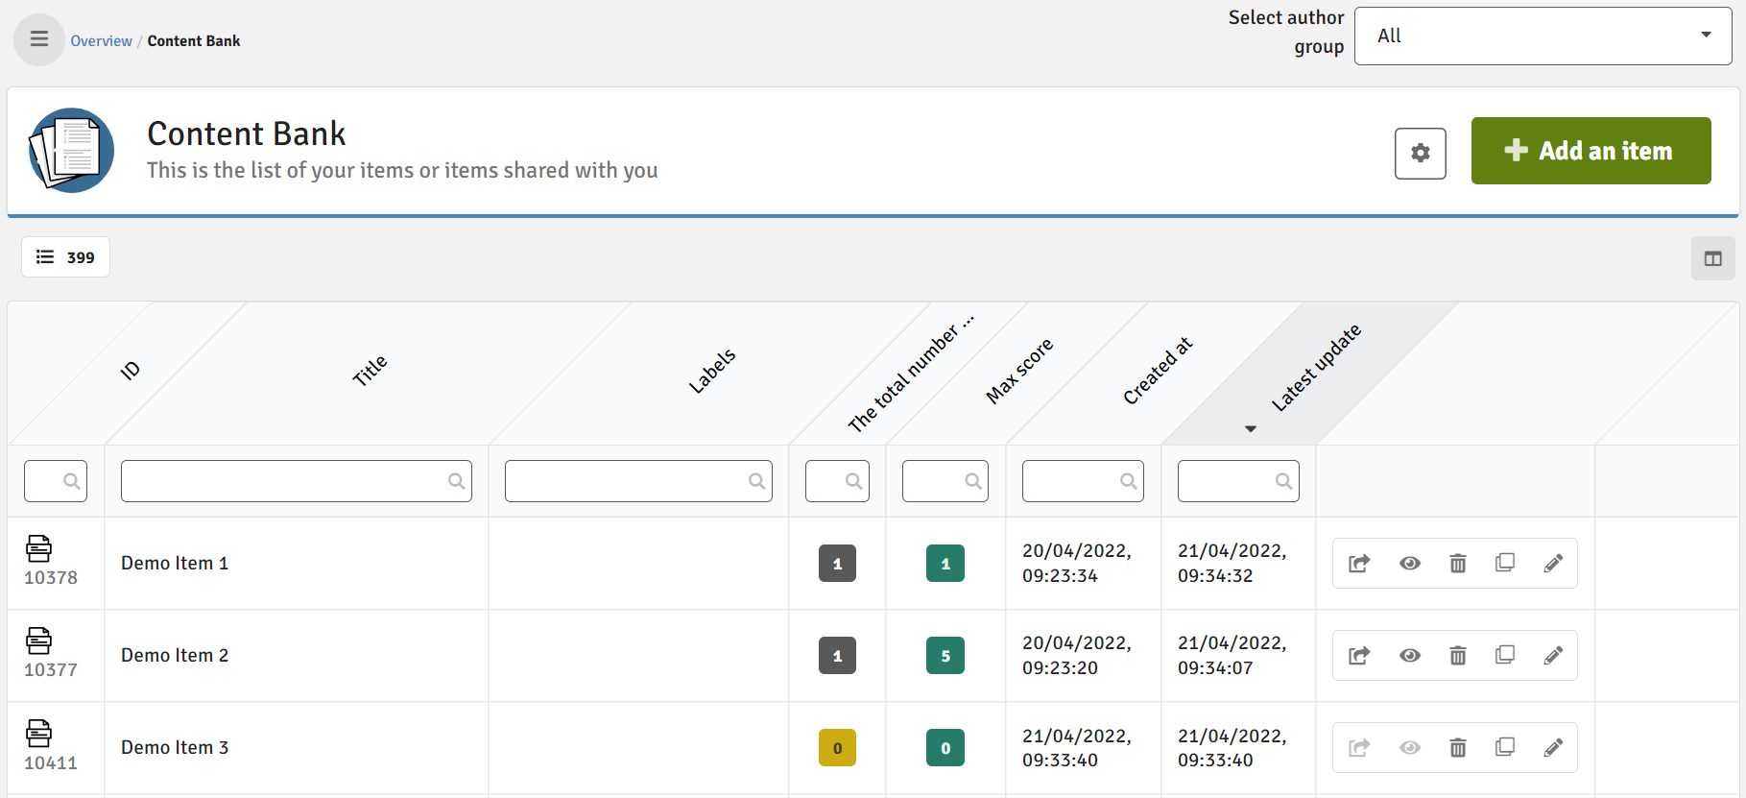Image resolution: width=1746 pixels, height=798 pixels.
Task: Sort by the Title column header
Action: coord(370,370)
